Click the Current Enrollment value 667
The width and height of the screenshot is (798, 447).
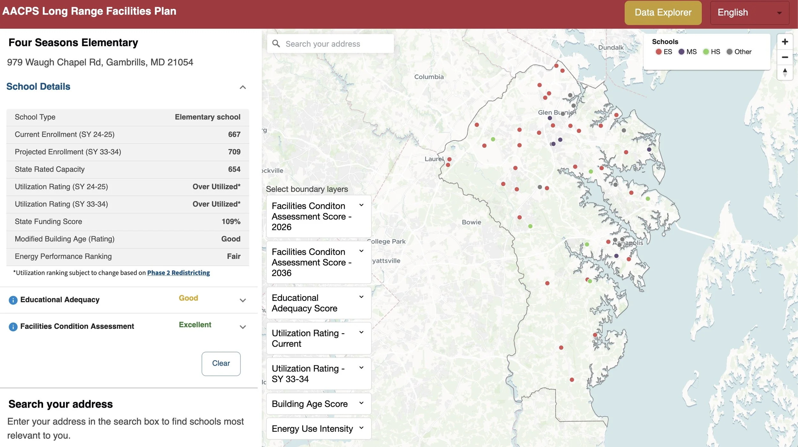coord(234,135)
